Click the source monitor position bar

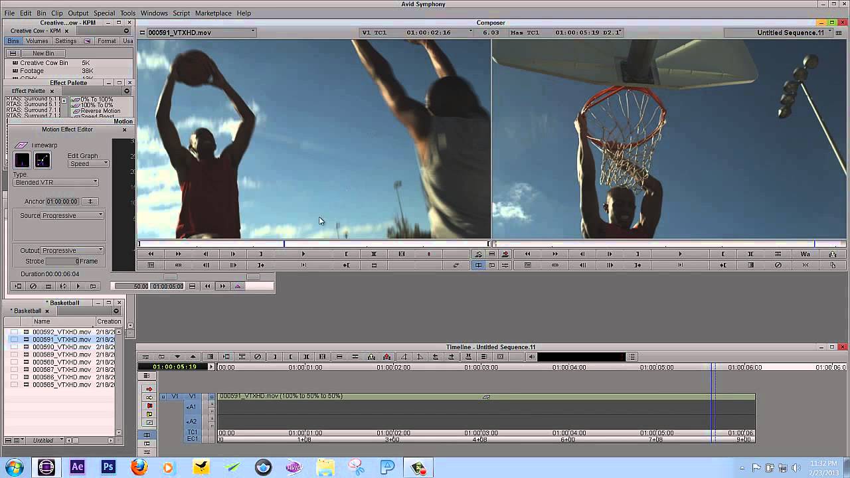(313, 244)
